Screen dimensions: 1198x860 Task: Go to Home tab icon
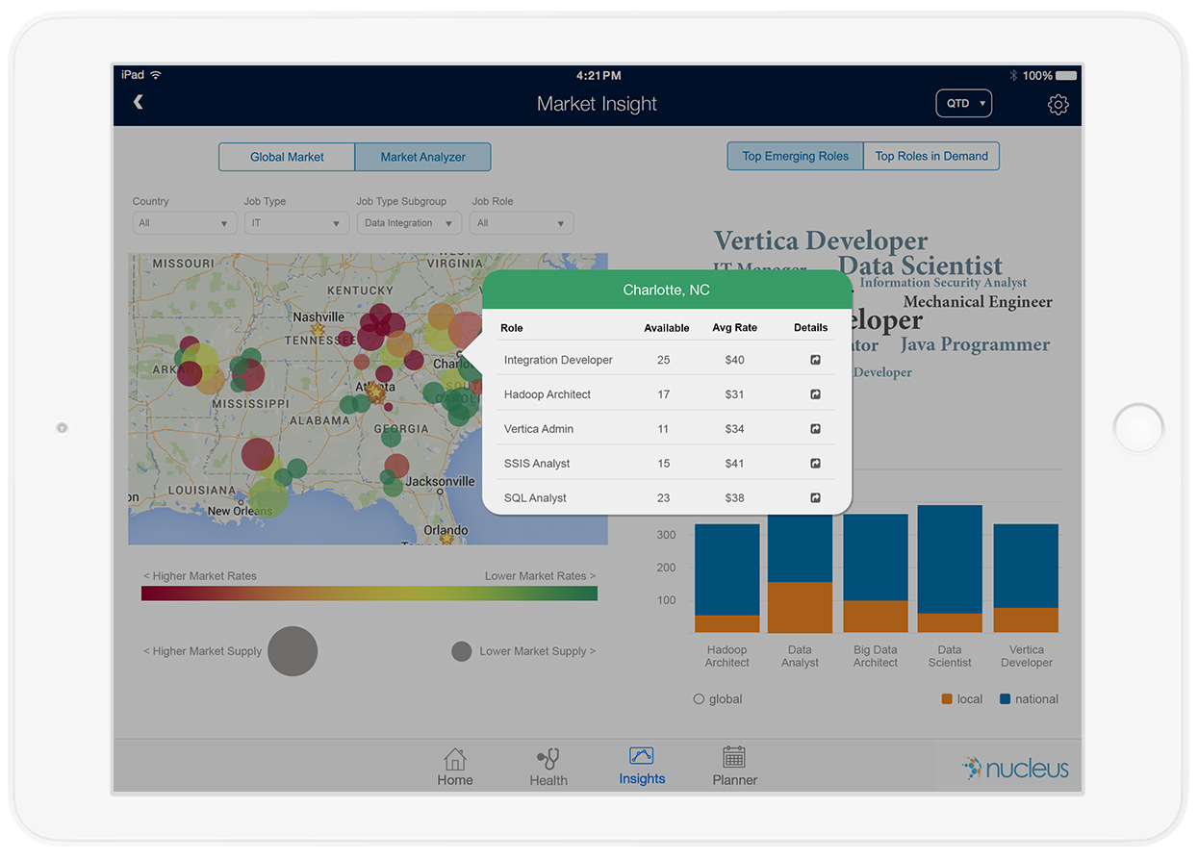point(455,758)
